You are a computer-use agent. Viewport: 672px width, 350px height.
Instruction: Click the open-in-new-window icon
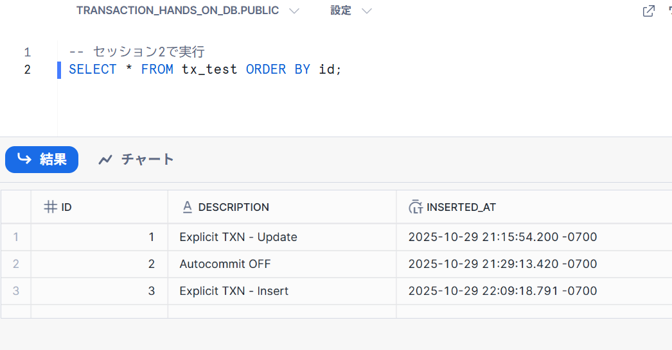point(649,11)
